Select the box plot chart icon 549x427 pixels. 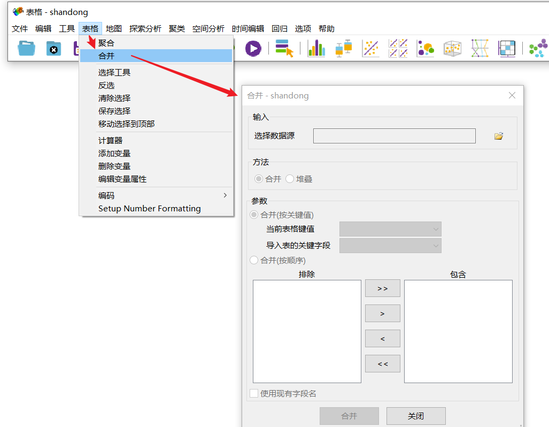343,48
